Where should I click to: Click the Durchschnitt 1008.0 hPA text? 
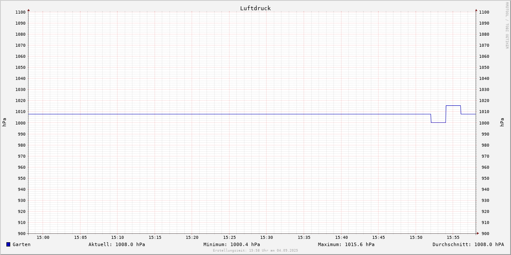468,244
